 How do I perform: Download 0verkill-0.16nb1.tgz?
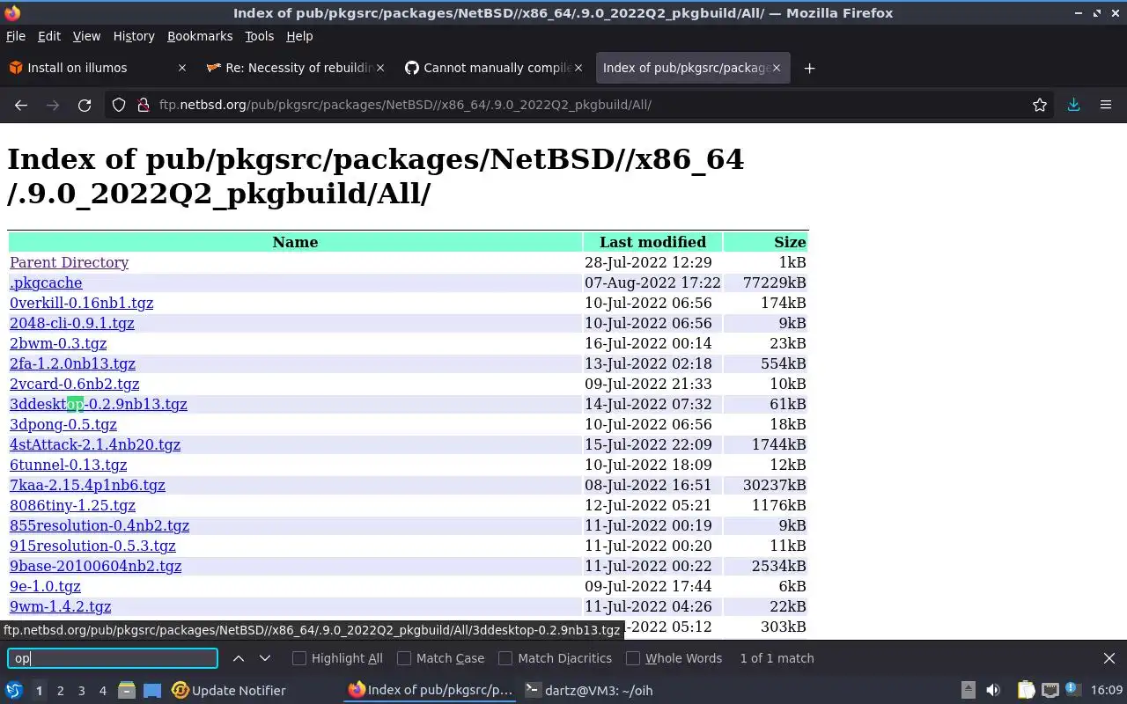(81, 303)
